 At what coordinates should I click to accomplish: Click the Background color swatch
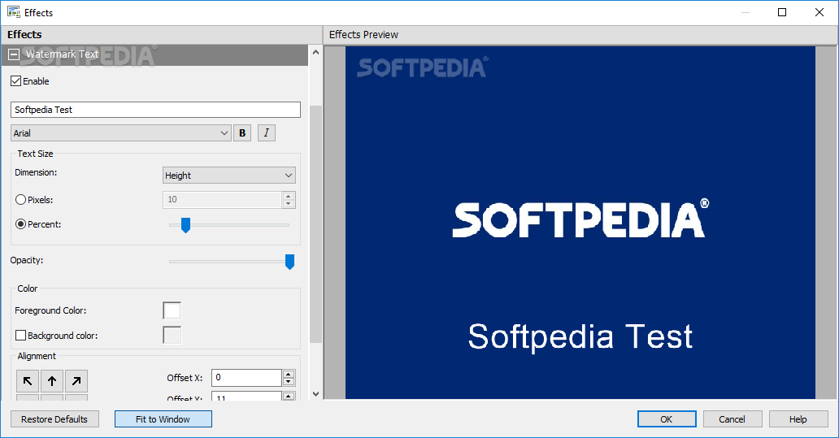pos(172,336)
